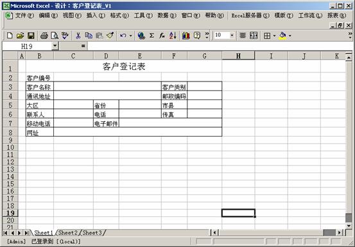The height and width of the screenshot is (247, 355).
Task: Click the Sort Ascending icon
Action: pos(173,35)
